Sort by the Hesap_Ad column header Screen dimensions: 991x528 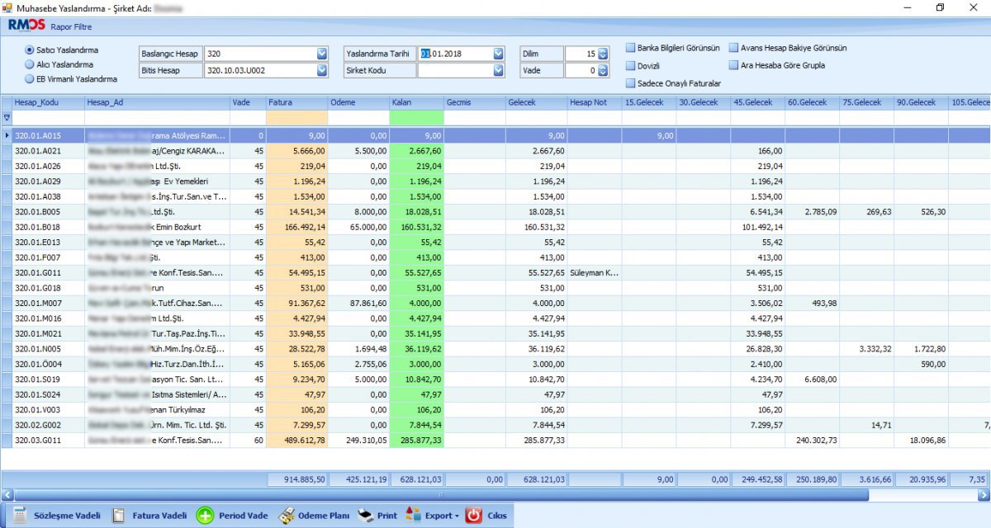(157, 102)
